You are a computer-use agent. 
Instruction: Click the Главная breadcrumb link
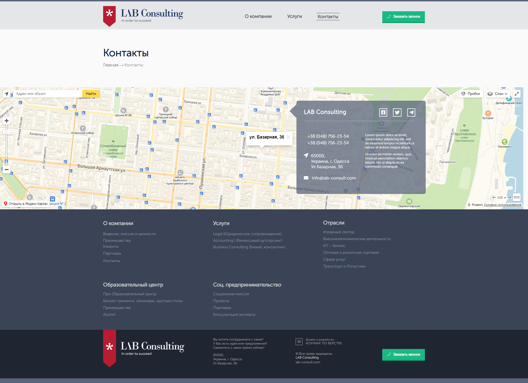111,65
